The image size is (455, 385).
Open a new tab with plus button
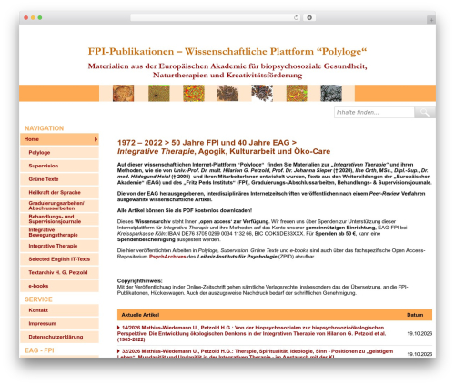[x=431, y=20]
